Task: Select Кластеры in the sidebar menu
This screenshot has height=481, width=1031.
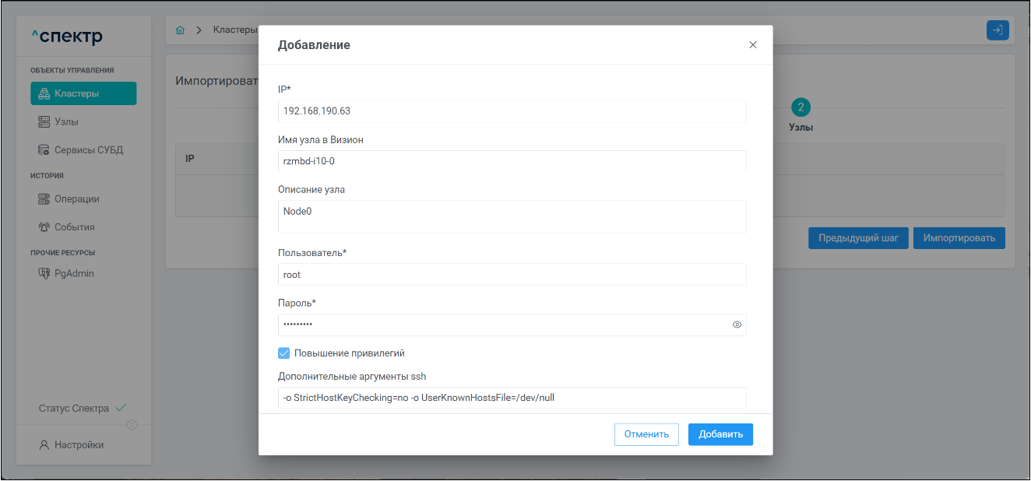Action: coord(83,94)
